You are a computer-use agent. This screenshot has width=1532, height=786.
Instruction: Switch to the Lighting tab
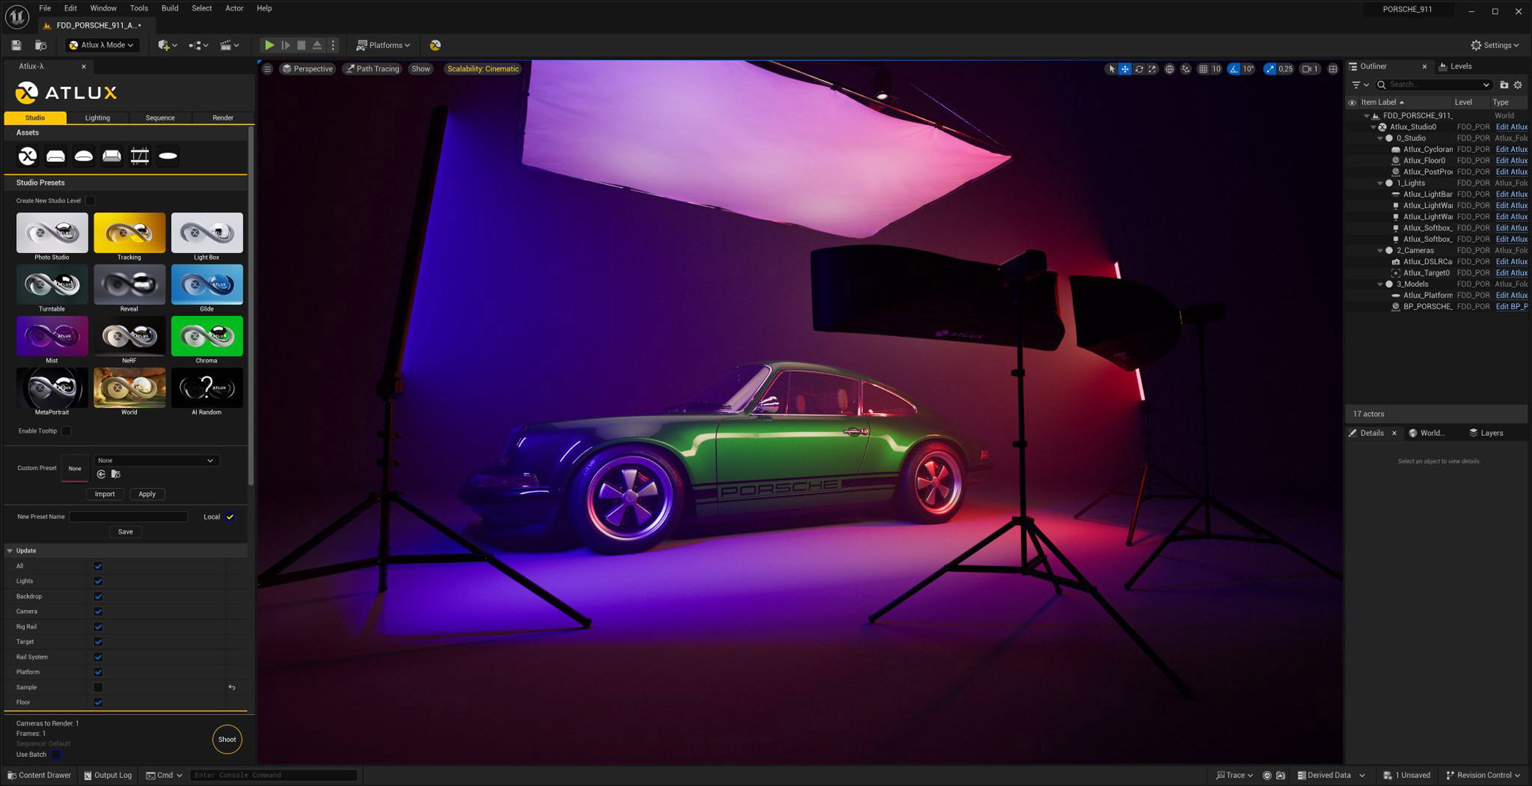pyautogui.click(x=98, y=118)
